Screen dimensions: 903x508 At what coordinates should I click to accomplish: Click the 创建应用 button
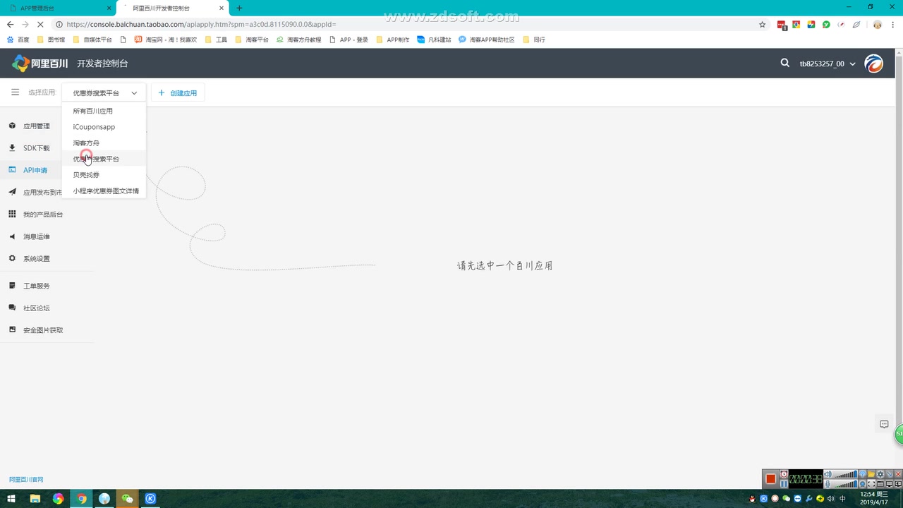(x=178, y=92)
